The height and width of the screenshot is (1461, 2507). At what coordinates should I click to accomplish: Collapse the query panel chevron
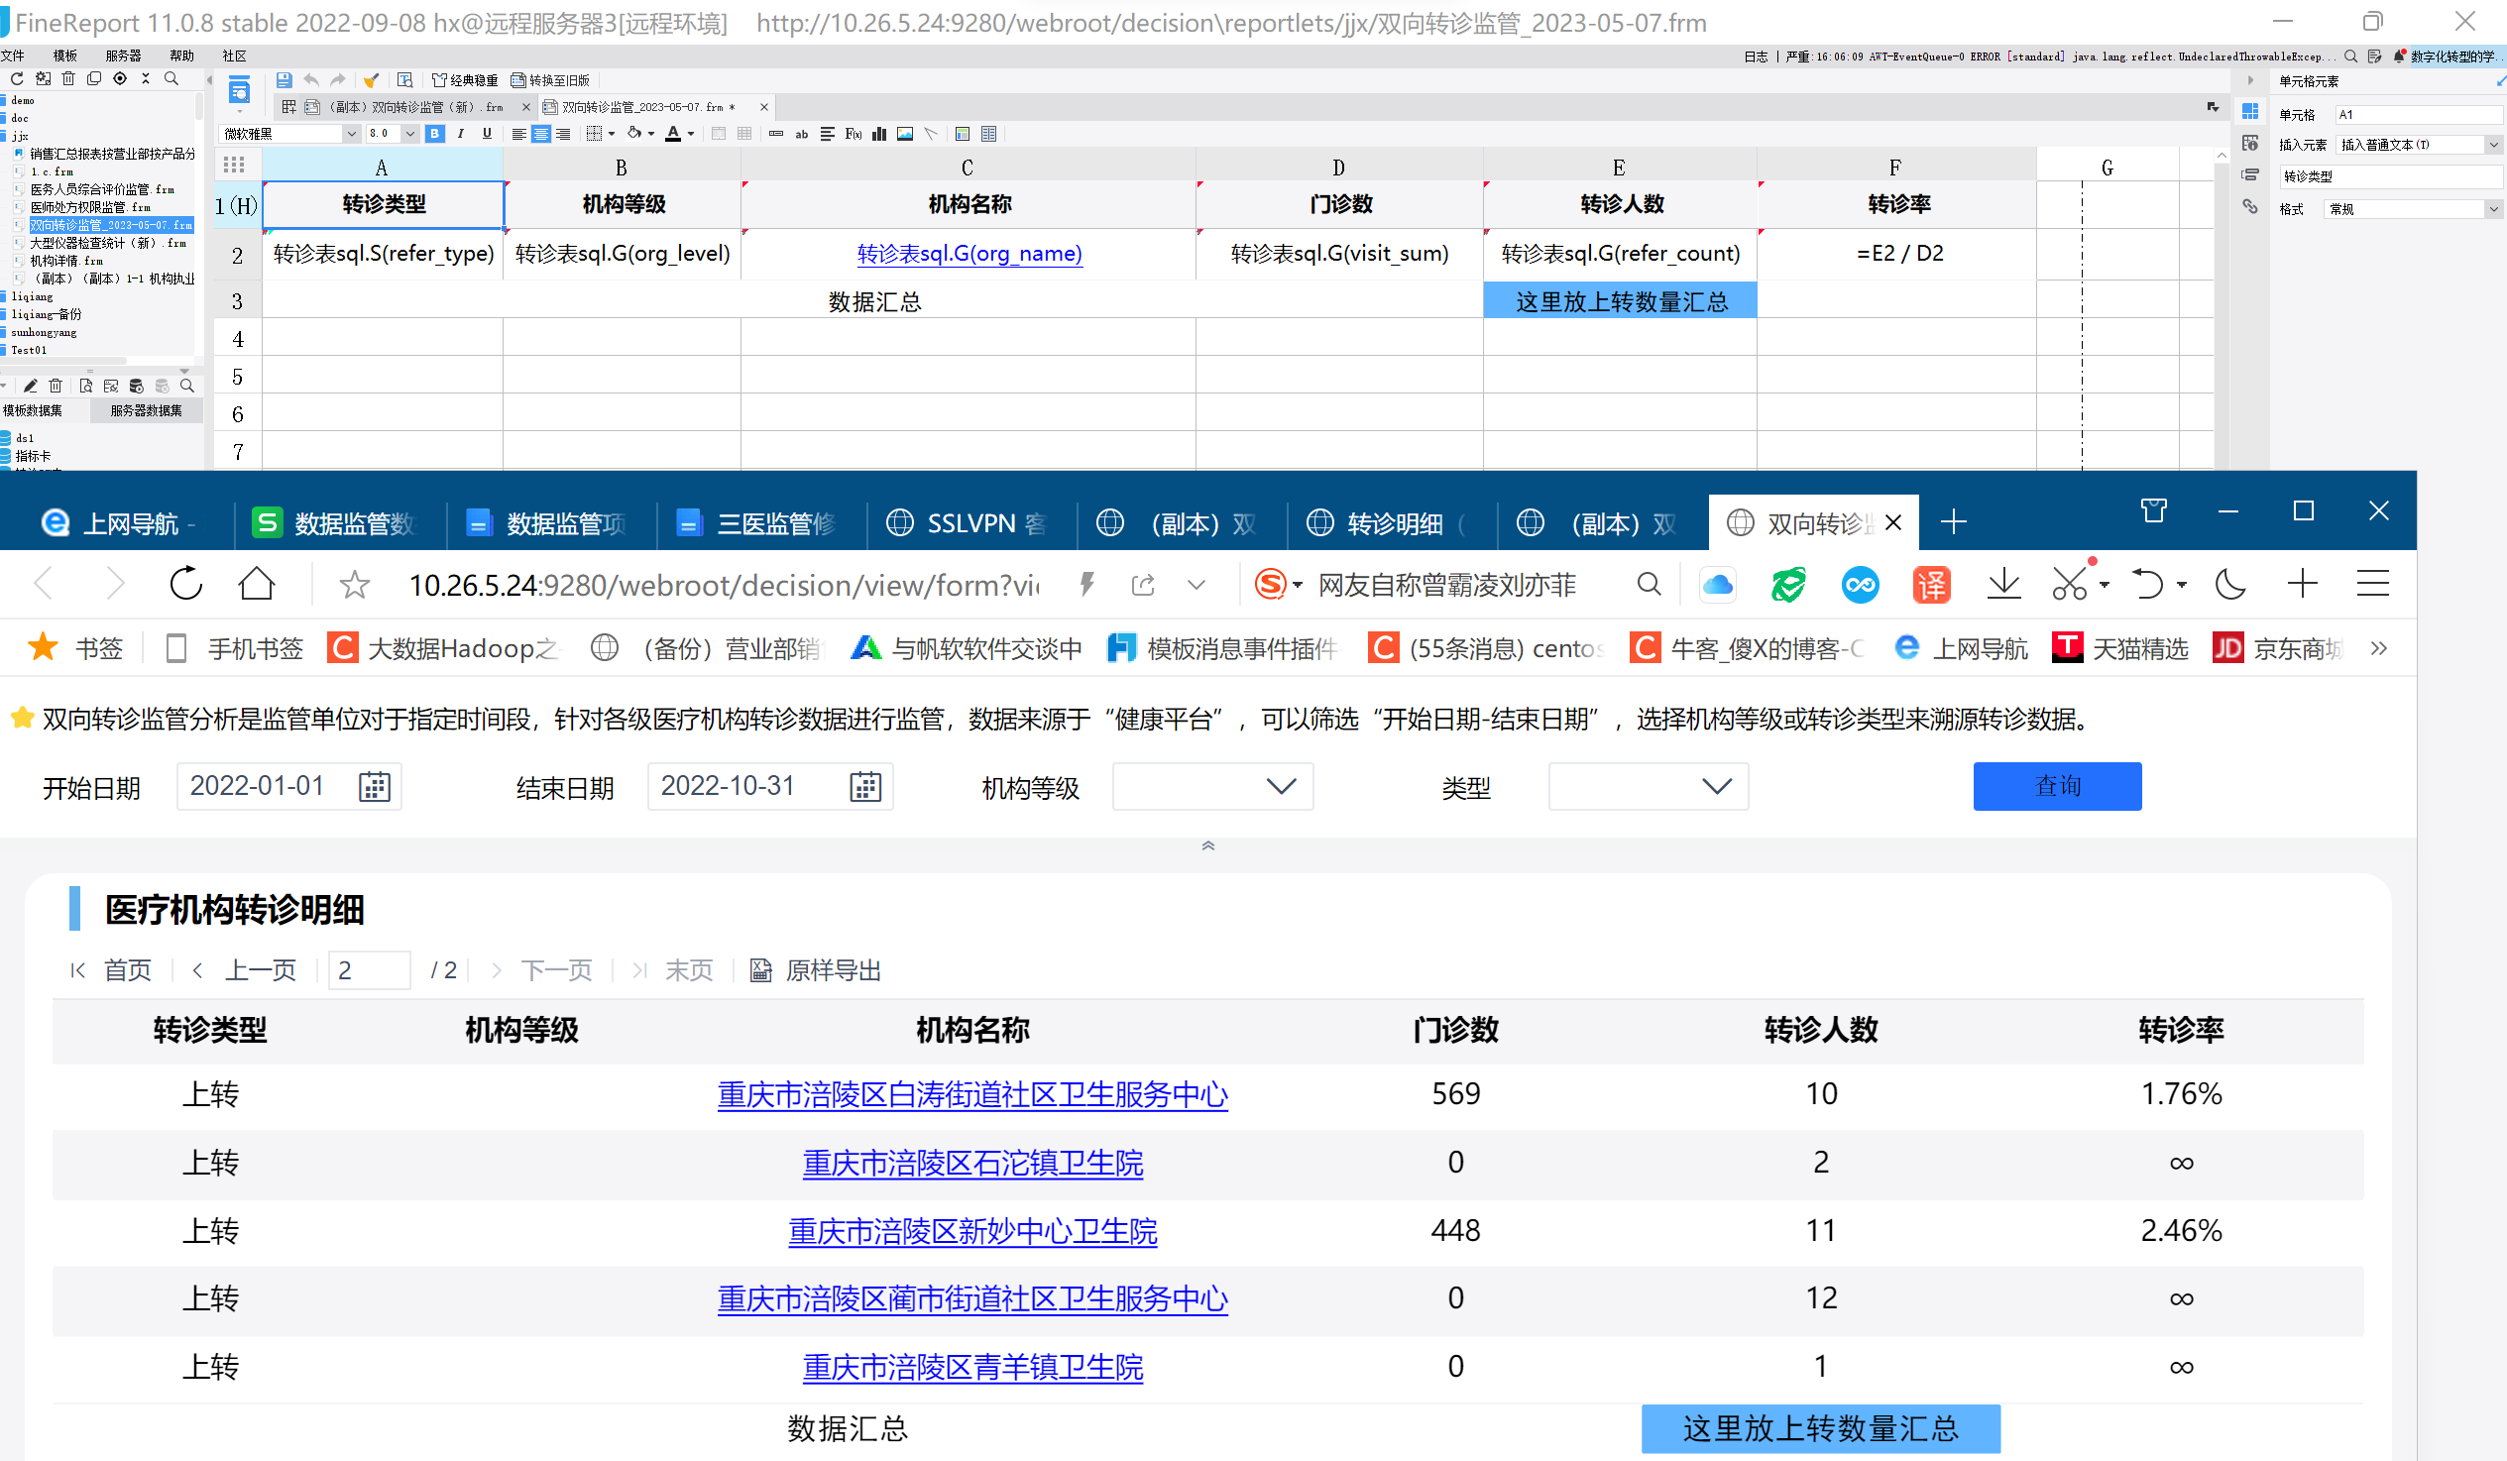pyautogui.click(x=1207, y=846)
